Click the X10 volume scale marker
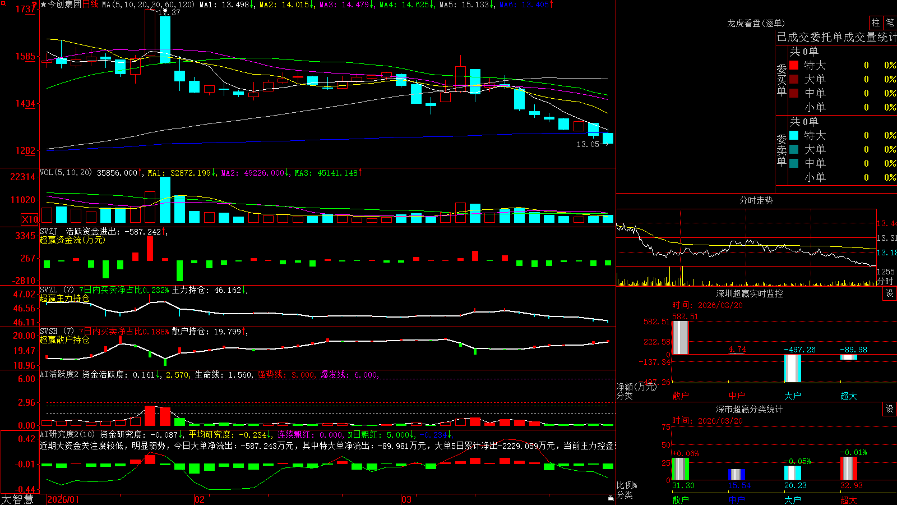897x505 pixels. 30,219
